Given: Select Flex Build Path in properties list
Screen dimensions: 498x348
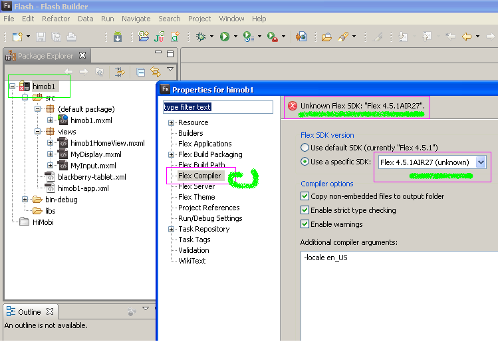Looking at the screenshot, I should point(201,165).
